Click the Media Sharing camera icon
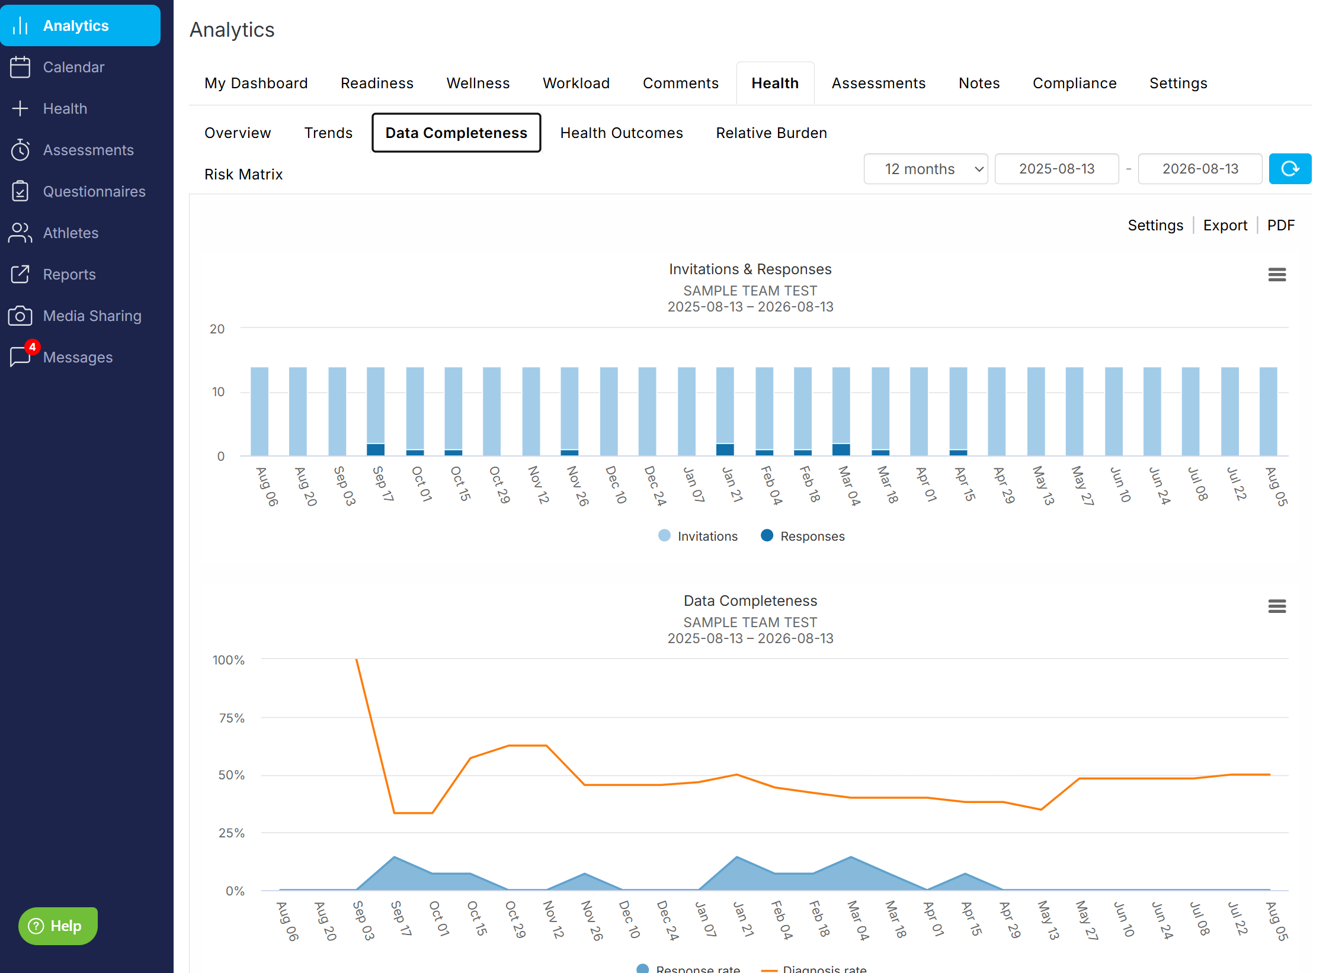This screenshot has width=1326, height=973. pos(20,316)
